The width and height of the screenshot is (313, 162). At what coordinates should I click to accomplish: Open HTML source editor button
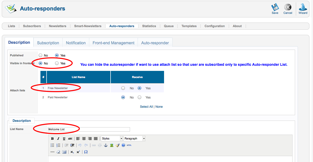click(x=129, y=145)
